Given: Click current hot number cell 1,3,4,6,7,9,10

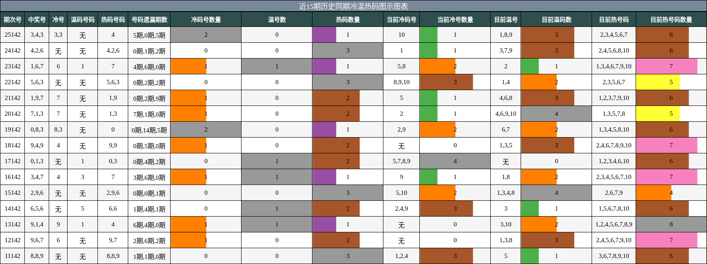Looking at the screenshot, I should pos(614,66).
